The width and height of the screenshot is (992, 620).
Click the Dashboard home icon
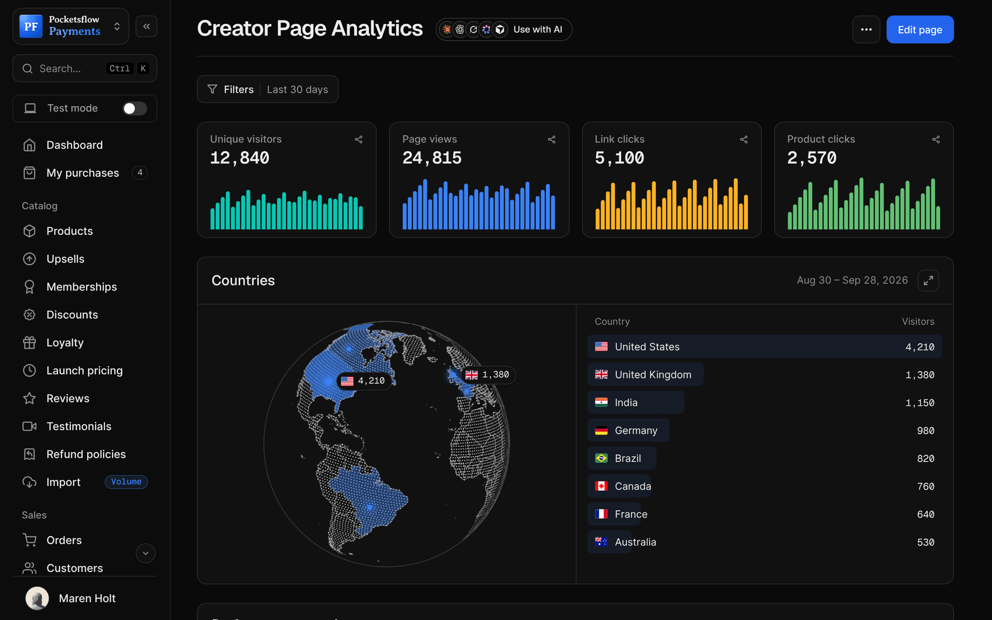tap(30, 145)
